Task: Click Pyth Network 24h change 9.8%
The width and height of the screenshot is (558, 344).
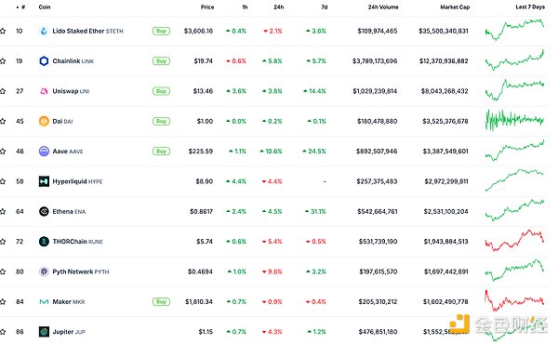Action: pos(272,271)
